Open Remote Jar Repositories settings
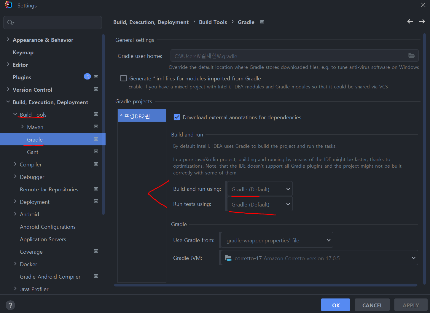Screen dimensions: 430x313 pos(49,189)
